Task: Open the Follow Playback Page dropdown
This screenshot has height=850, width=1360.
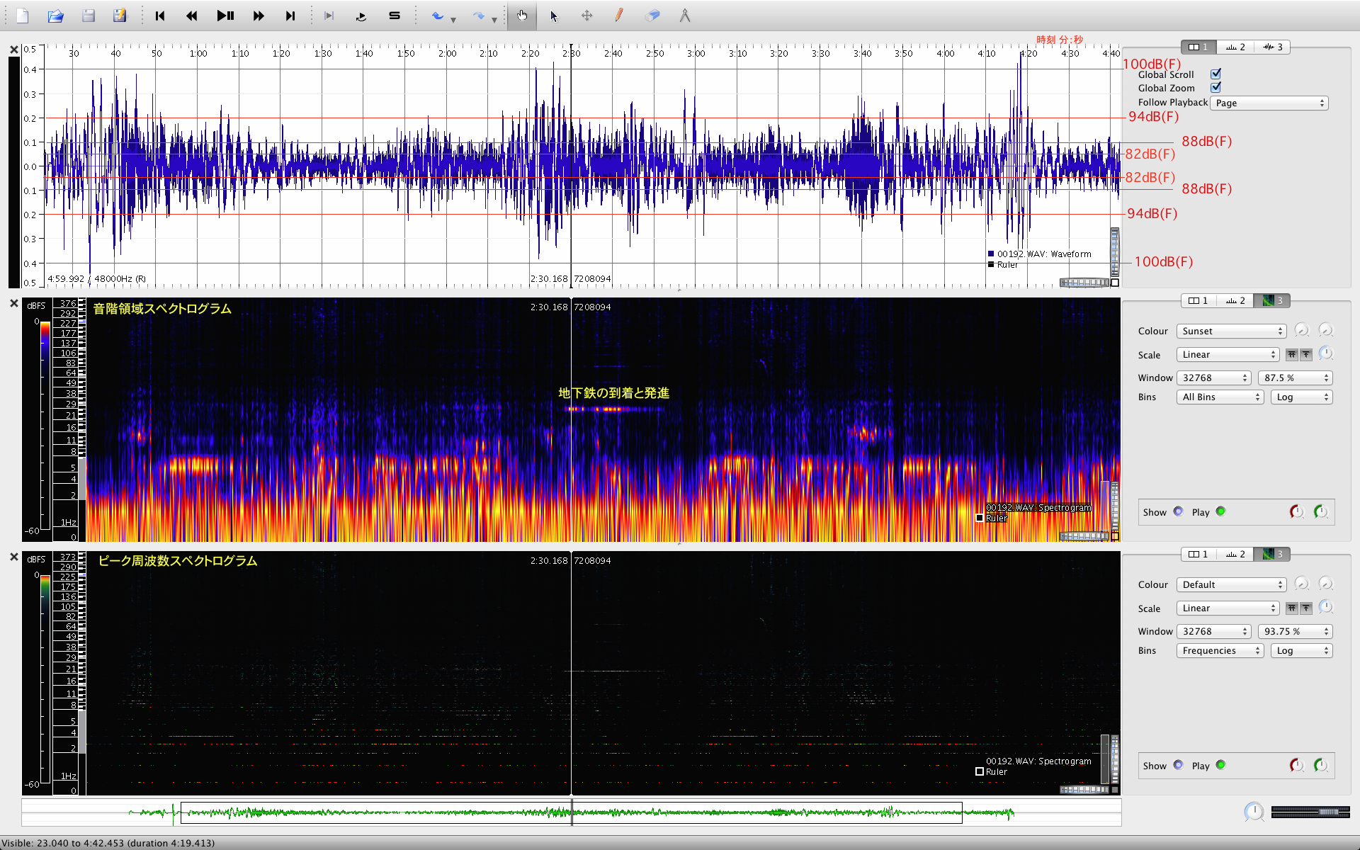Action: tap(1269, 103)
